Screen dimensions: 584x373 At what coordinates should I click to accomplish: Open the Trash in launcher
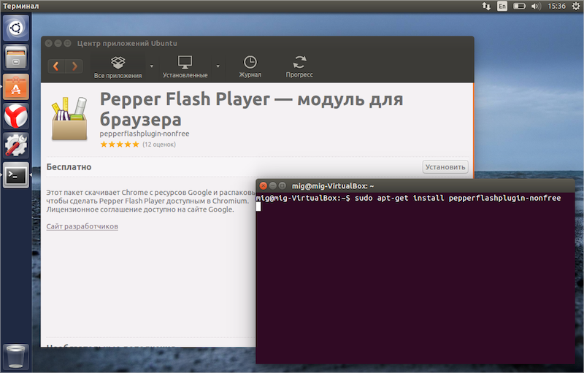(x=16, y=357)
